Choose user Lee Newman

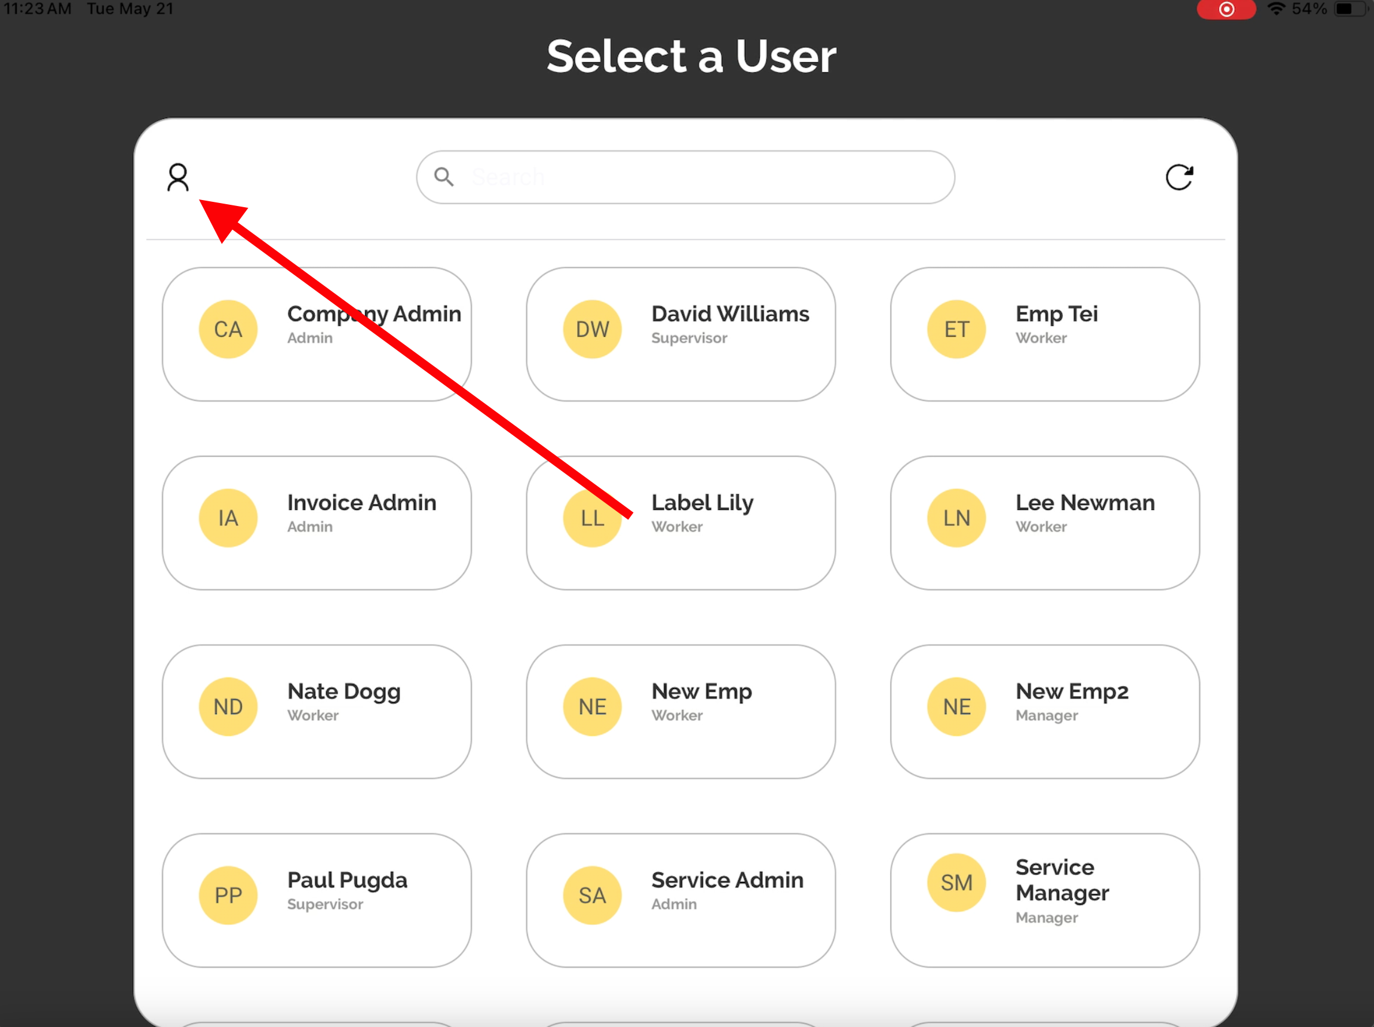click(1045, 523)
